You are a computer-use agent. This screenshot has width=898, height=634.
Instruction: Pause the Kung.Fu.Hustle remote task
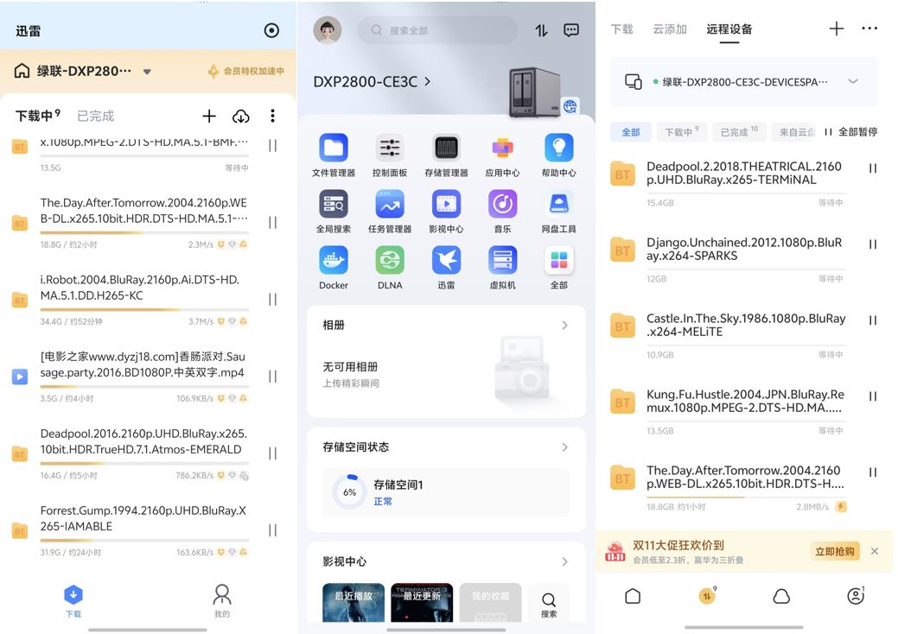pos(873,396)
